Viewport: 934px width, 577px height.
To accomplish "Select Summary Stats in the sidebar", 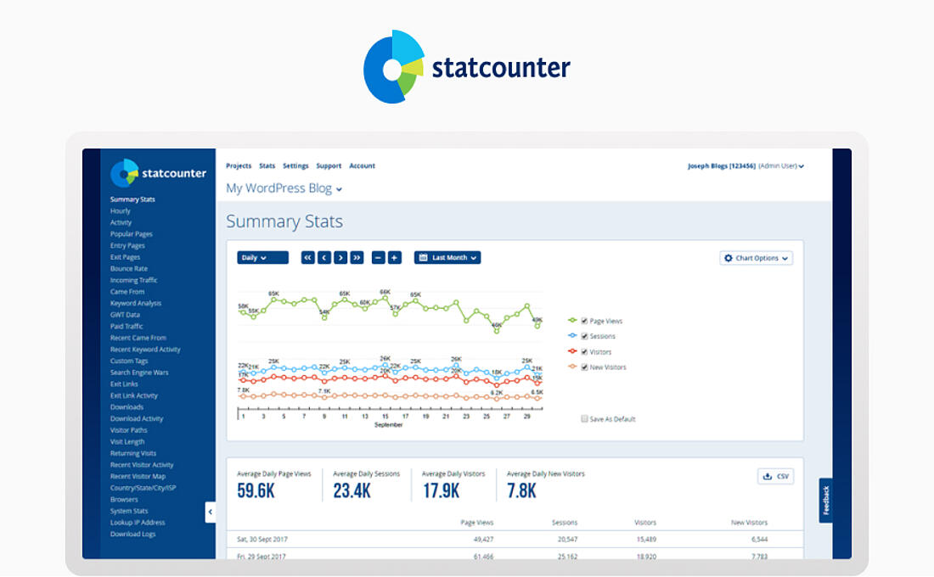I will click(132, 199).
